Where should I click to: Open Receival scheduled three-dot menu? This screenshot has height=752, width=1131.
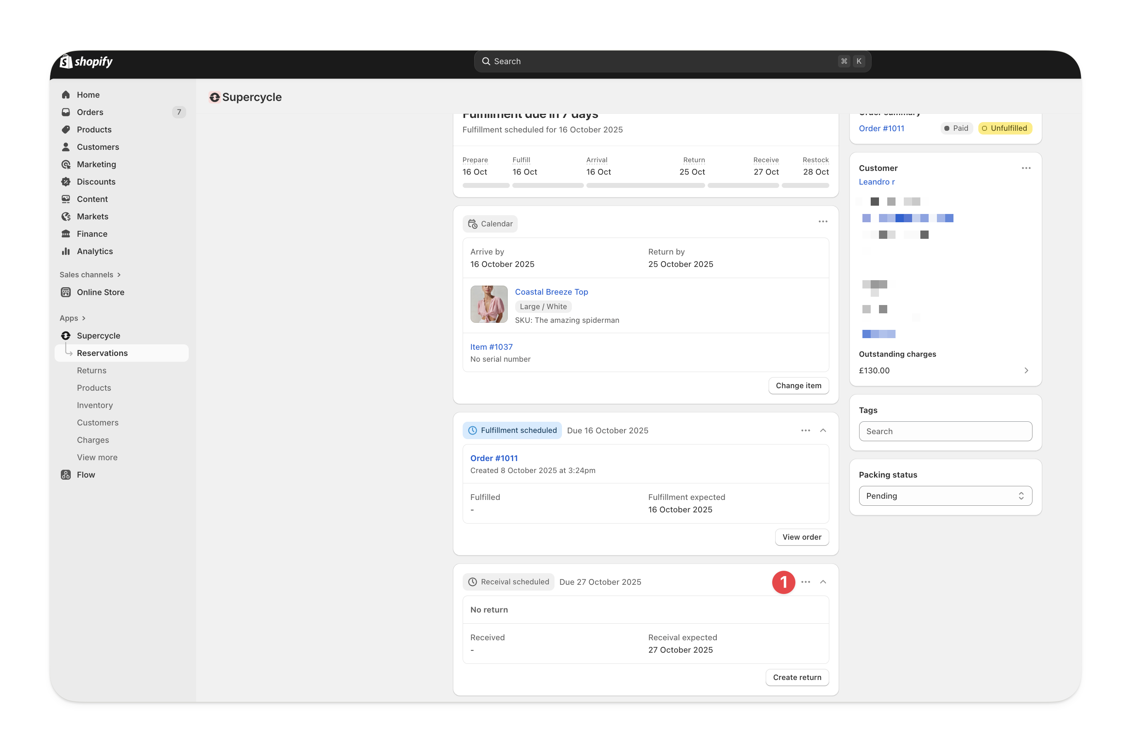click(x=805, y=582)
